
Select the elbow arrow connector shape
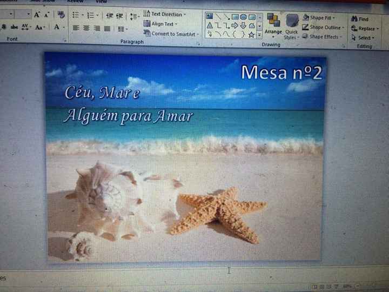[226, 25]
